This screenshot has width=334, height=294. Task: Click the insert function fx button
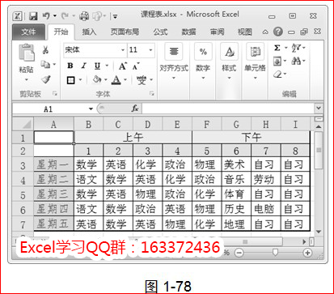click(135, 109)
